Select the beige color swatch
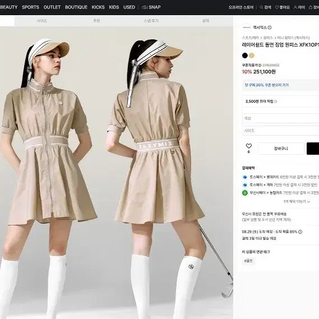 (x=252, y=56)
